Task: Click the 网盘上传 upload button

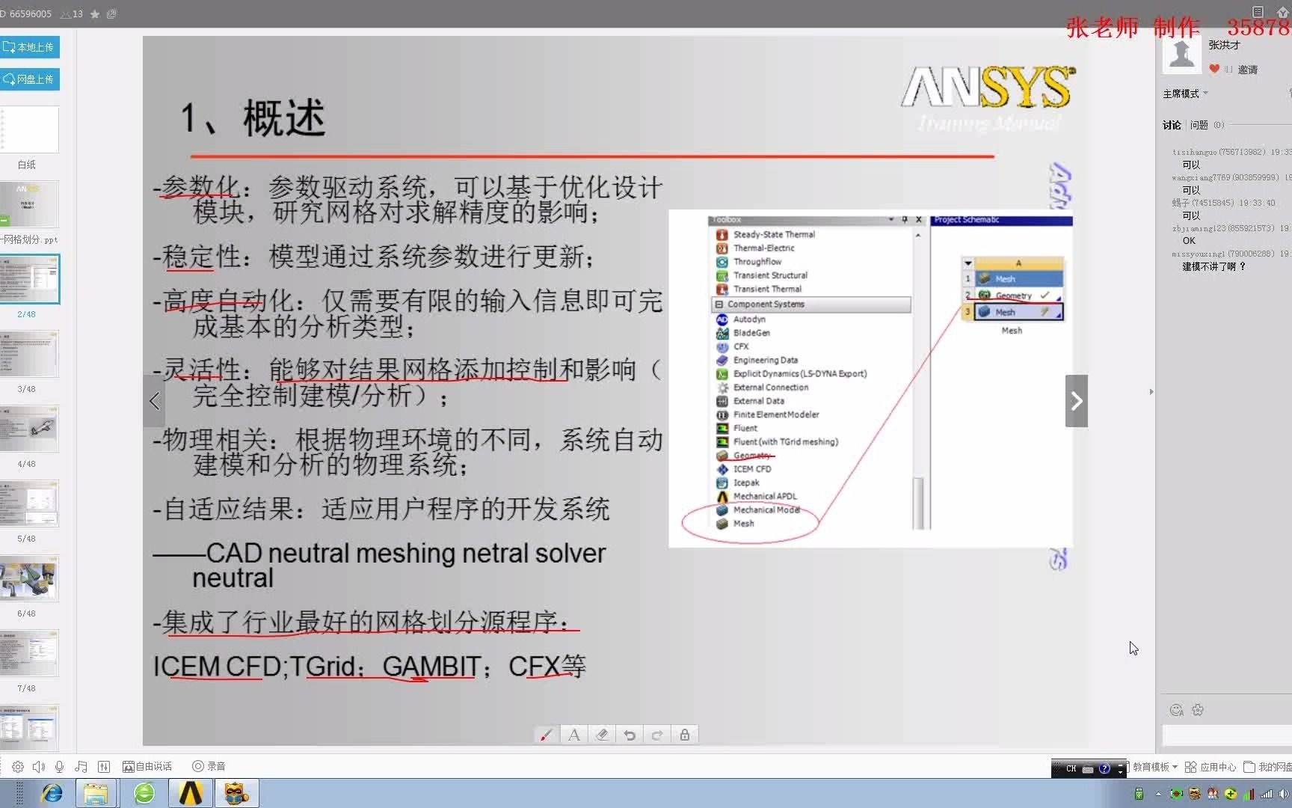Action: 29,79
